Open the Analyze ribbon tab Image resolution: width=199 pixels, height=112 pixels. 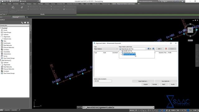pos(29,4)
